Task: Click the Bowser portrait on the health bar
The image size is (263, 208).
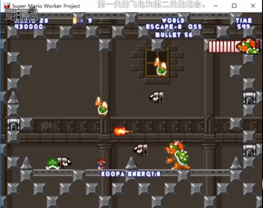Action: pos(249,46)
